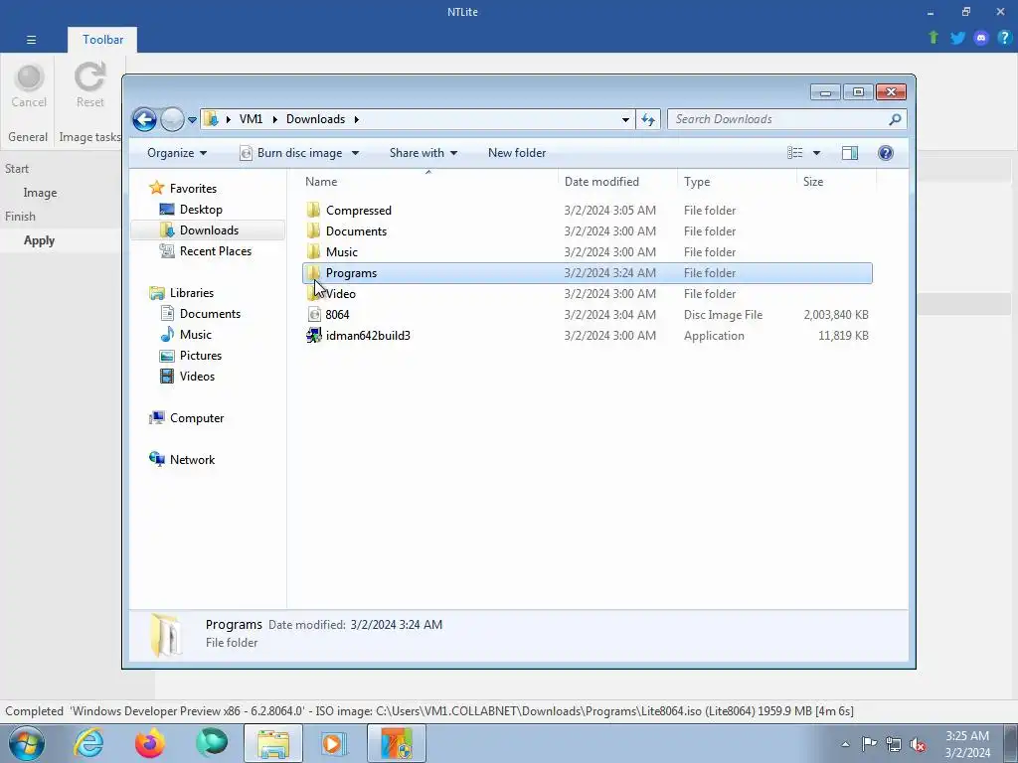Select the Music folder in file list
The width and height of the screenshot is (1018, 763).
pos(588,252)
